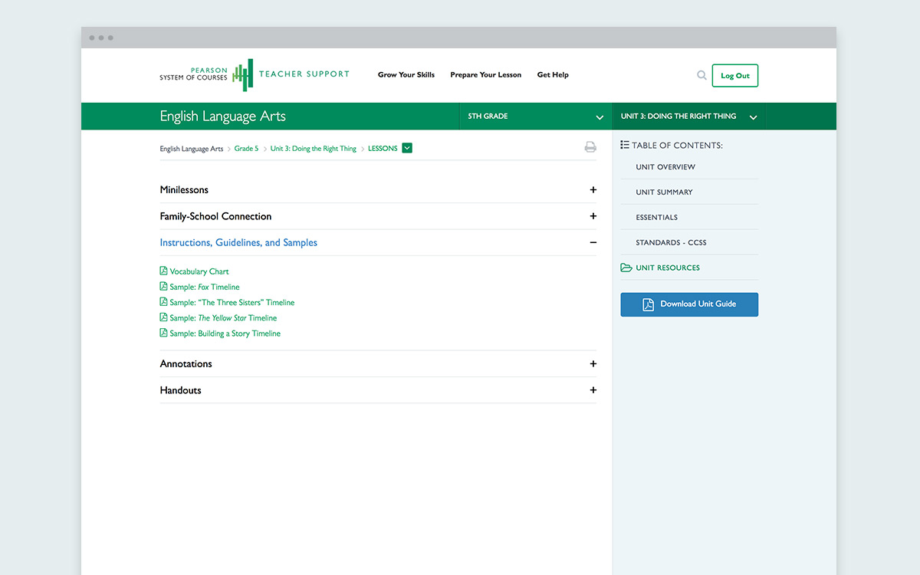Click the Vocabulary Chart PDF icon

point(163,271)
